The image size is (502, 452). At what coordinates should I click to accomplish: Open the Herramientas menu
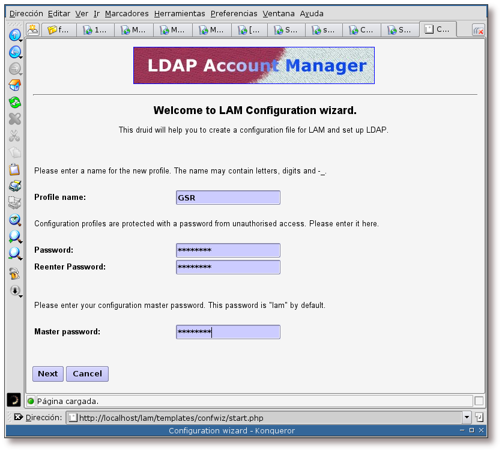click(179, 13)
